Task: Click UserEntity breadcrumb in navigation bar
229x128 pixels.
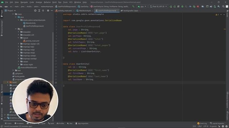Action: pyautogui.click(x=83, y=6)
